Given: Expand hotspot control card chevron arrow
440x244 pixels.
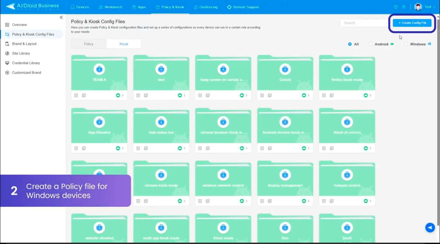Looking at the screenshot, I should [x=370, y=201].
